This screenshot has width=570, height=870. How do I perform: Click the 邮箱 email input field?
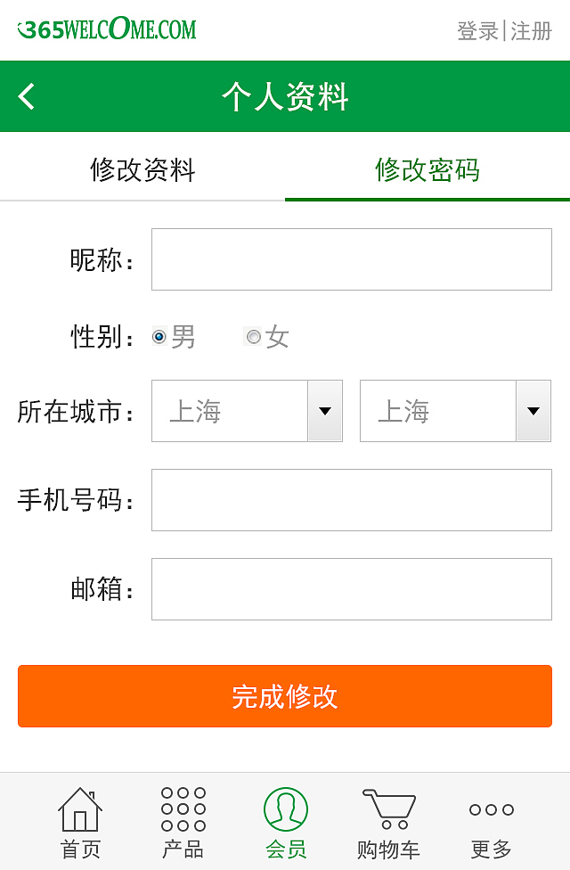[351, 589]
